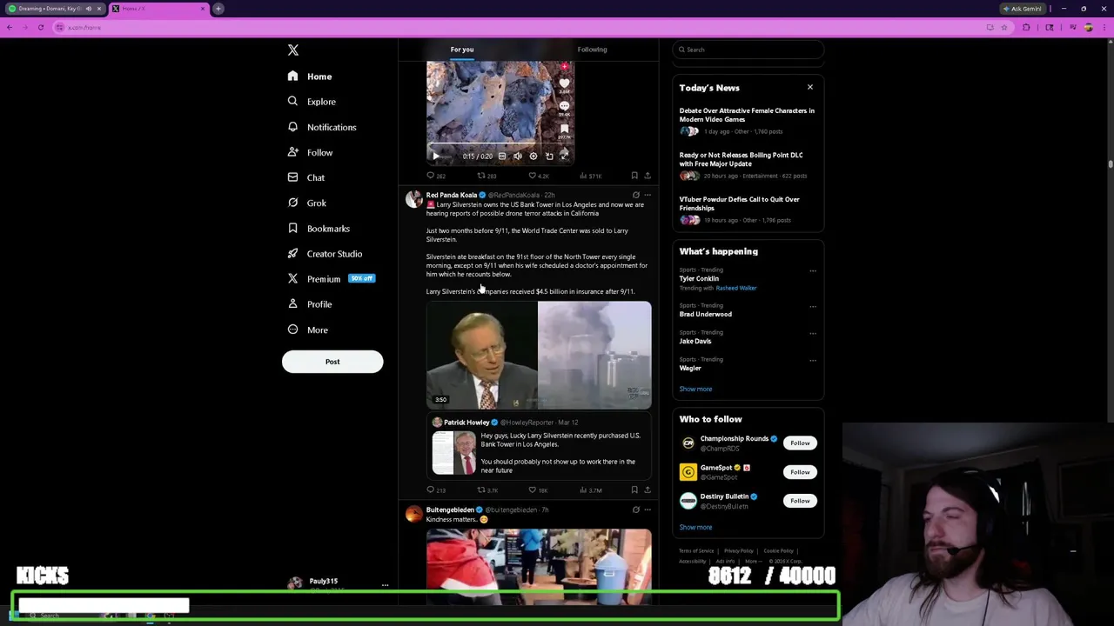Open top video playback settings gear
This screenshot has height=626, width=1114.
click(534, 156)
